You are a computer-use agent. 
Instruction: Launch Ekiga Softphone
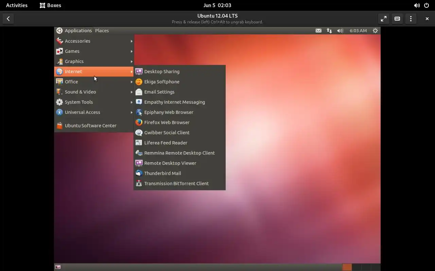[179, 82]
